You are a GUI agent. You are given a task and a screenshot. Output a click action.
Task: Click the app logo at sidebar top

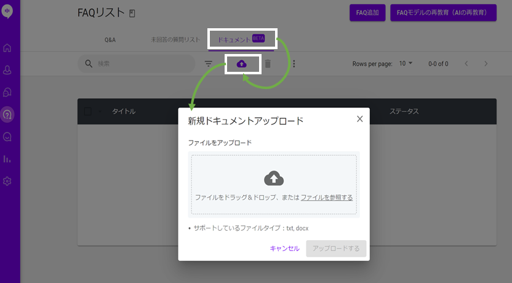(7, 12)
